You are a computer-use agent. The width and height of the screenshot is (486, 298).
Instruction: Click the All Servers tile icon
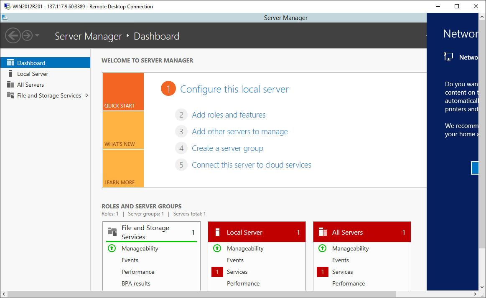pos(323,232)
